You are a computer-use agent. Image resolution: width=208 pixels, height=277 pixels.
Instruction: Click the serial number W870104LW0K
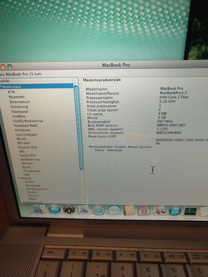[169, 133]
